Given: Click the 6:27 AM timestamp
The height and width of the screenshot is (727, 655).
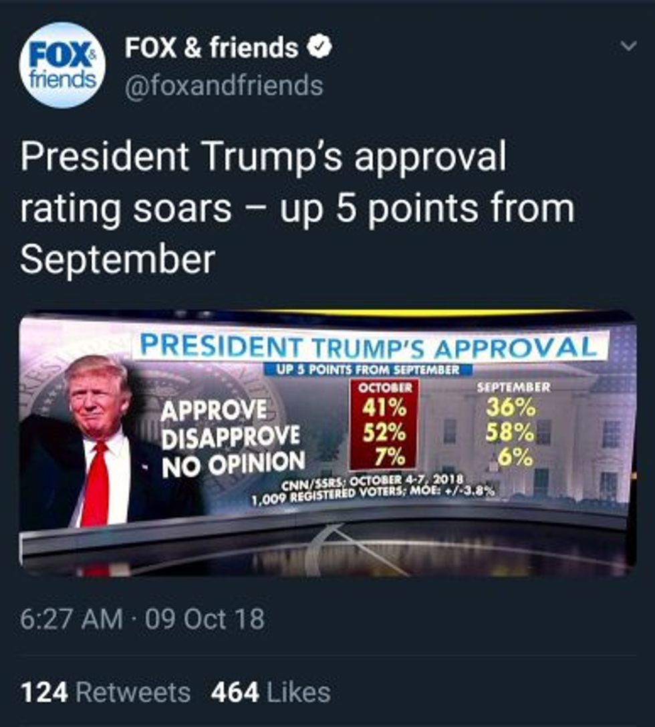Looking at the screenshot, I should (x=72, y=619).
